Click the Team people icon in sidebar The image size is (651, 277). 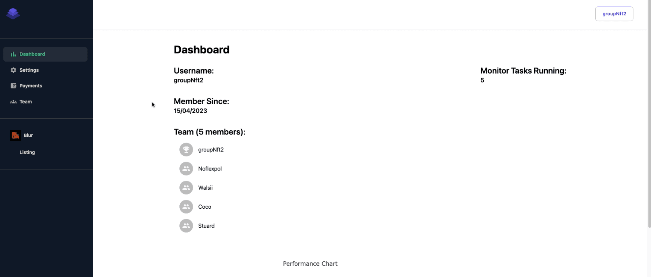[x=13, y=102]
